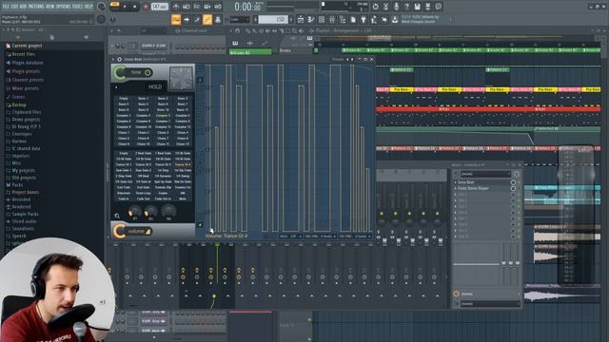The image size is (609, 342).
Task: Open the Playlist view icon
Action: point(301,19)
